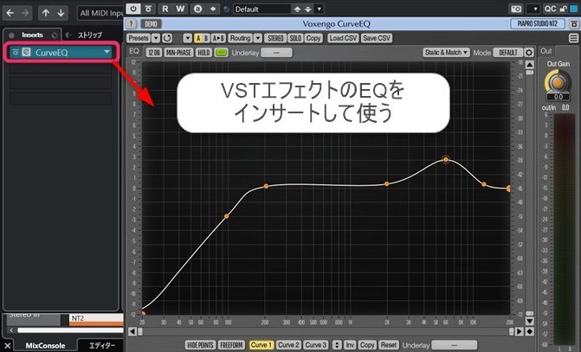Toggle the SOLO button

(x=295, y=38)
